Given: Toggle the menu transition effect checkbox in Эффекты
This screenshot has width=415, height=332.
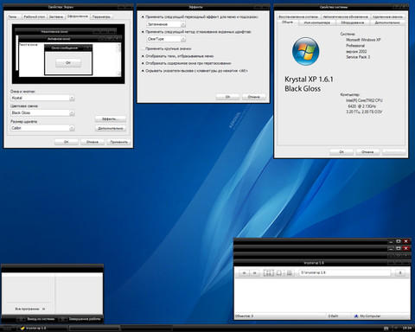Looking at the screenshot, I should (x=143, y=17).
